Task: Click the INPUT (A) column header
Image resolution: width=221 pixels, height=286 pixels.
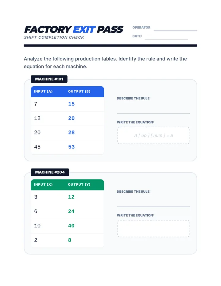Action: click(43, 91)
